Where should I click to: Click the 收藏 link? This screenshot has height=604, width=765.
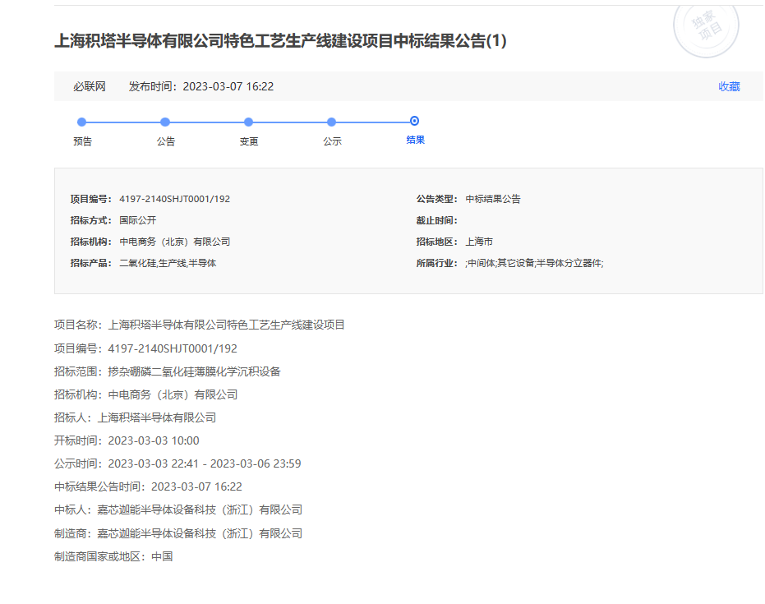click(729, 86)
